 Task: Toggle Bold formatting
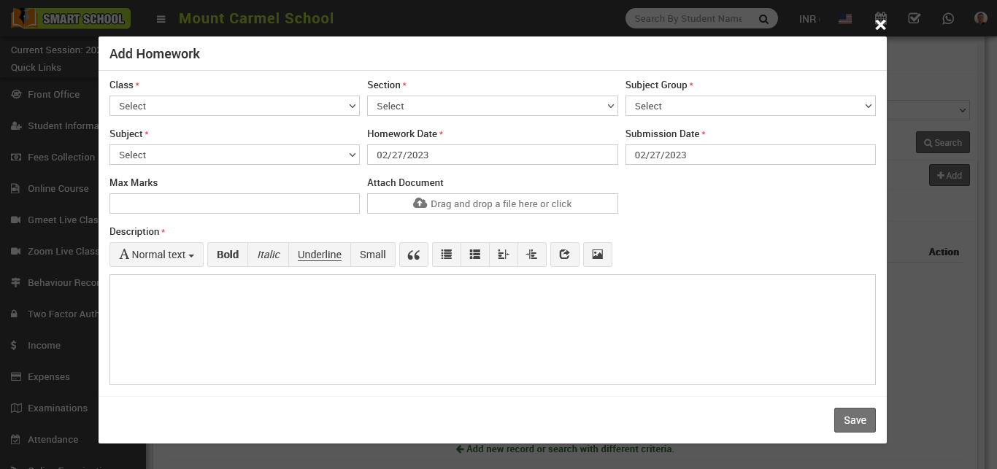[228, 255]
